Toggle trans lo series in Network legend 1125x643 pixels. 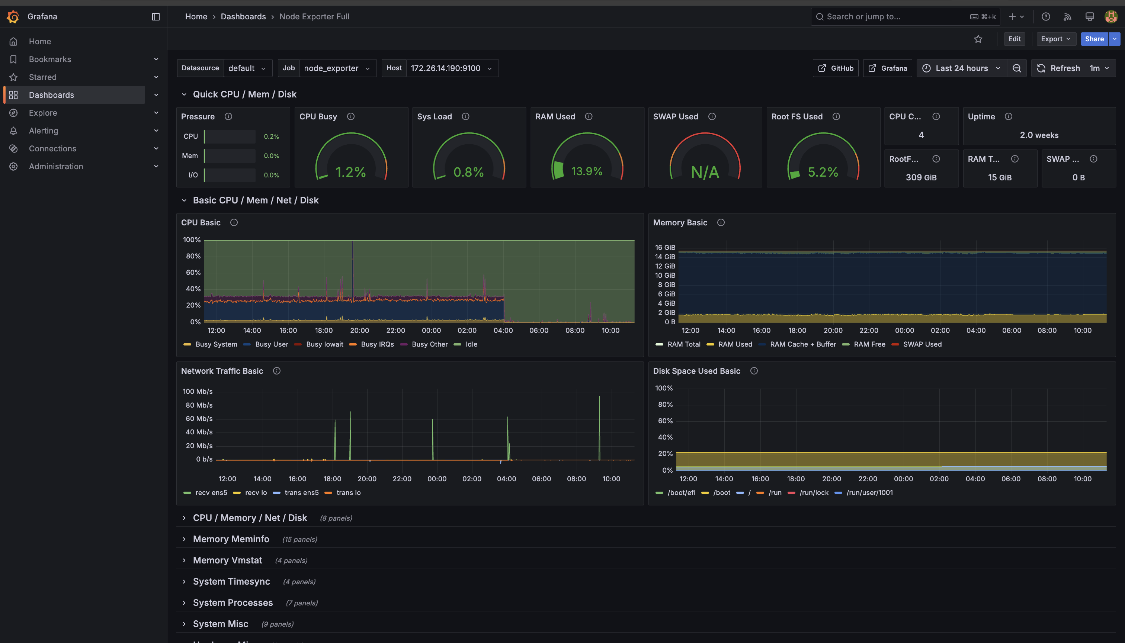pyautogui.click(x=349, y=493)
